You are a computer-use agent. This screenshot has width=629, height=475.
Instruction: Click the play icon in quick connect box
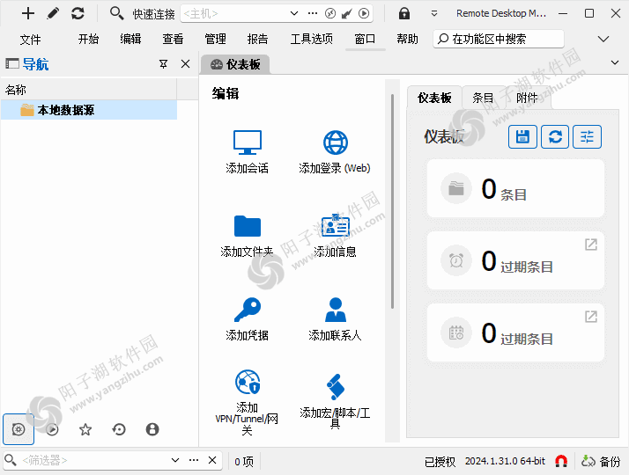coord(364,13)
